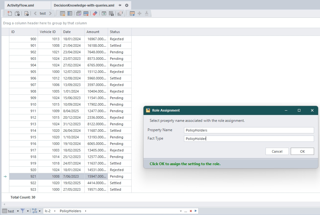
Task: Click the ellipsis button in path bar
Action: [x=186, y=211]
